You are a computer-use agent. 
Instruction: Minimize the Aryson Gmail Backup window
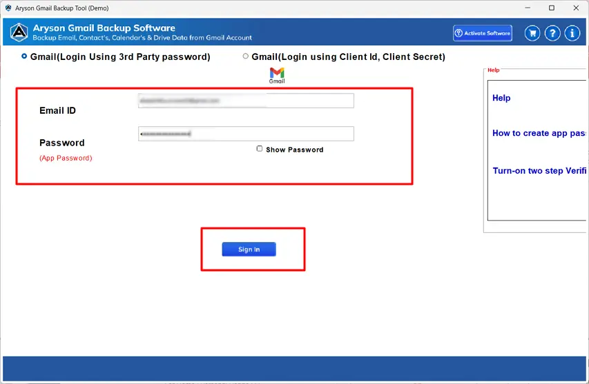pos(528,8)
